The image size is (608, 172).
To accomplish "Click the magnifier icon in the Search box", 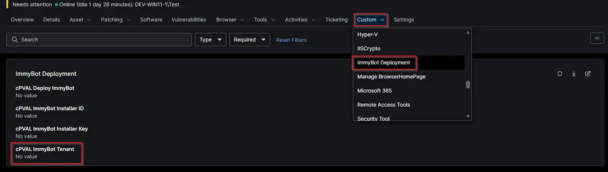I will (x=15, y=40).
